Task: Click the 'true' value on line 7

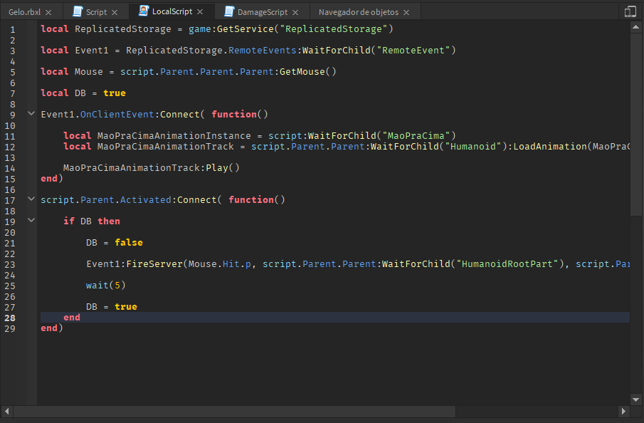Action: 115,93
